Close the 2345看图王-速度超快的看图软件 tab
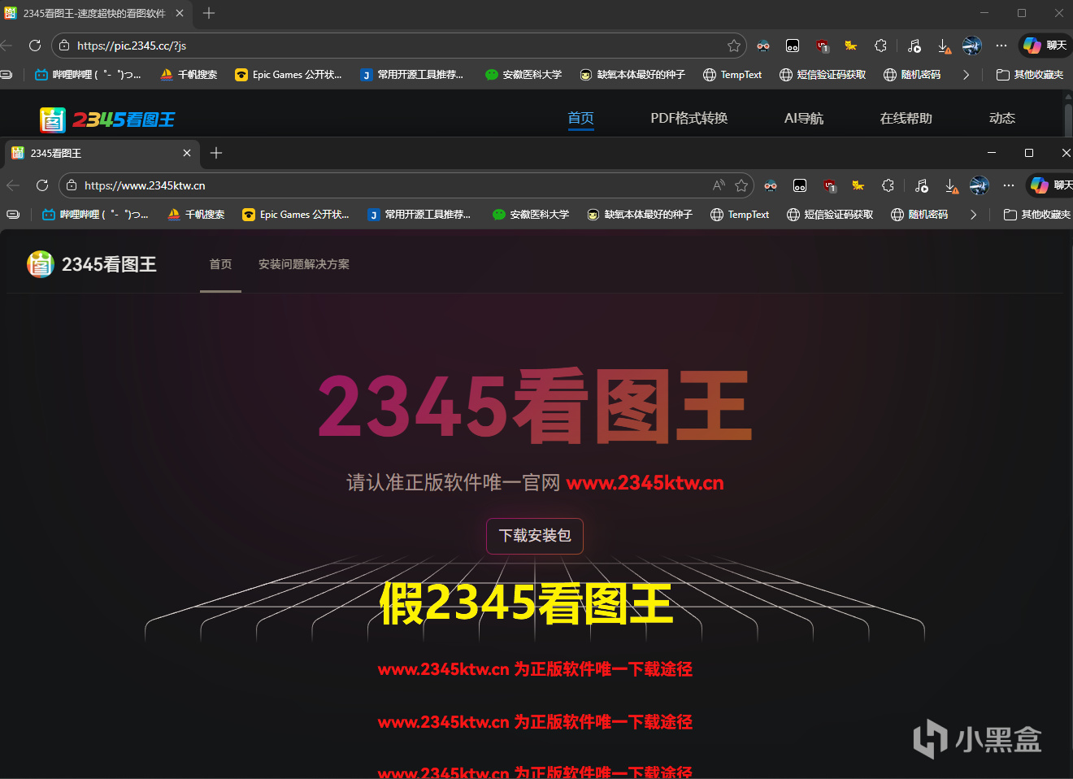 180,13
